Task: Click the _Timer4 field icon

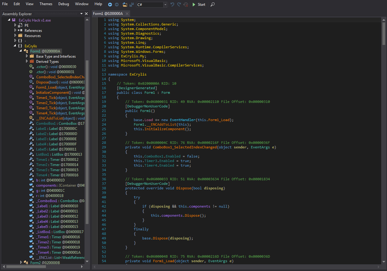Action: [31, 252]
